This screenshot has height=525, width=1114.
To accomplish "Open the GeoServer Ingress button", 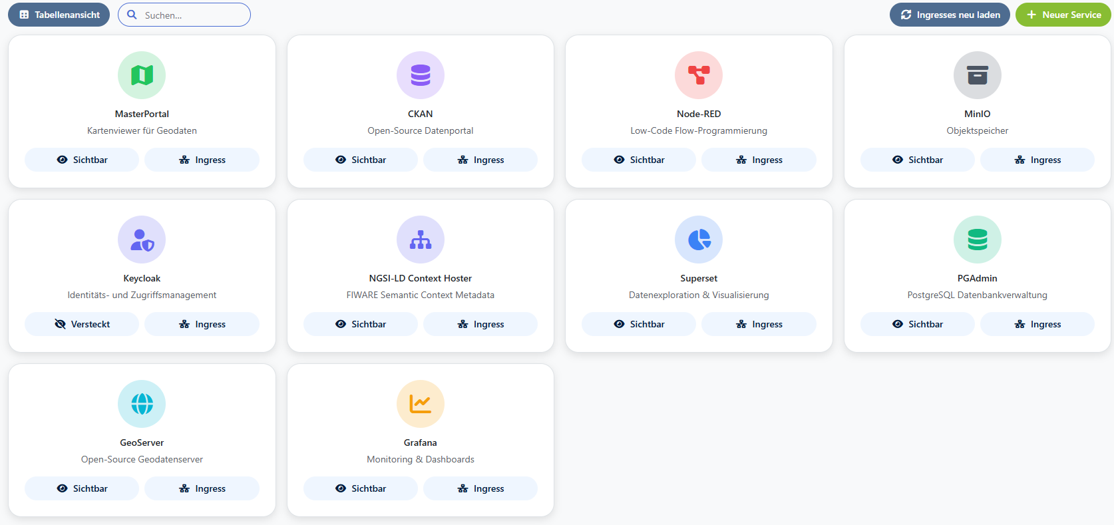I will (x=202, y=488).
